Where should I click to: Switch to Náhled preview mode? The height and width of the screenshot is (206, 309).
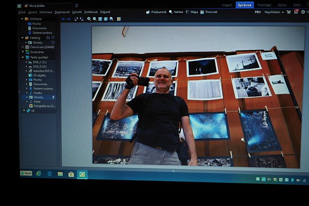coord(176,12)
